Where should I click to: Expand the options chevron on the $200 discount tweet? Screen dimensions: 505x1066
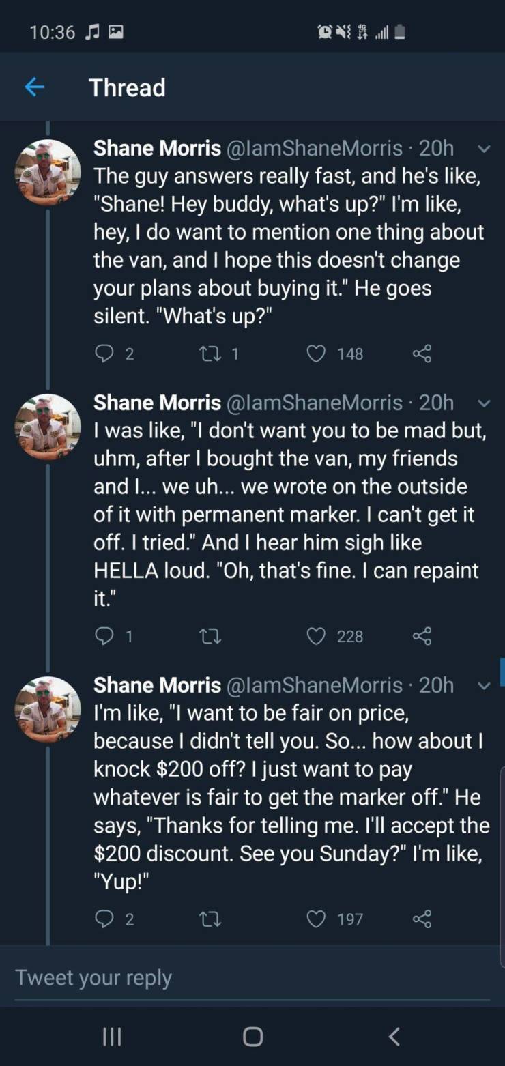coord(483,686)
